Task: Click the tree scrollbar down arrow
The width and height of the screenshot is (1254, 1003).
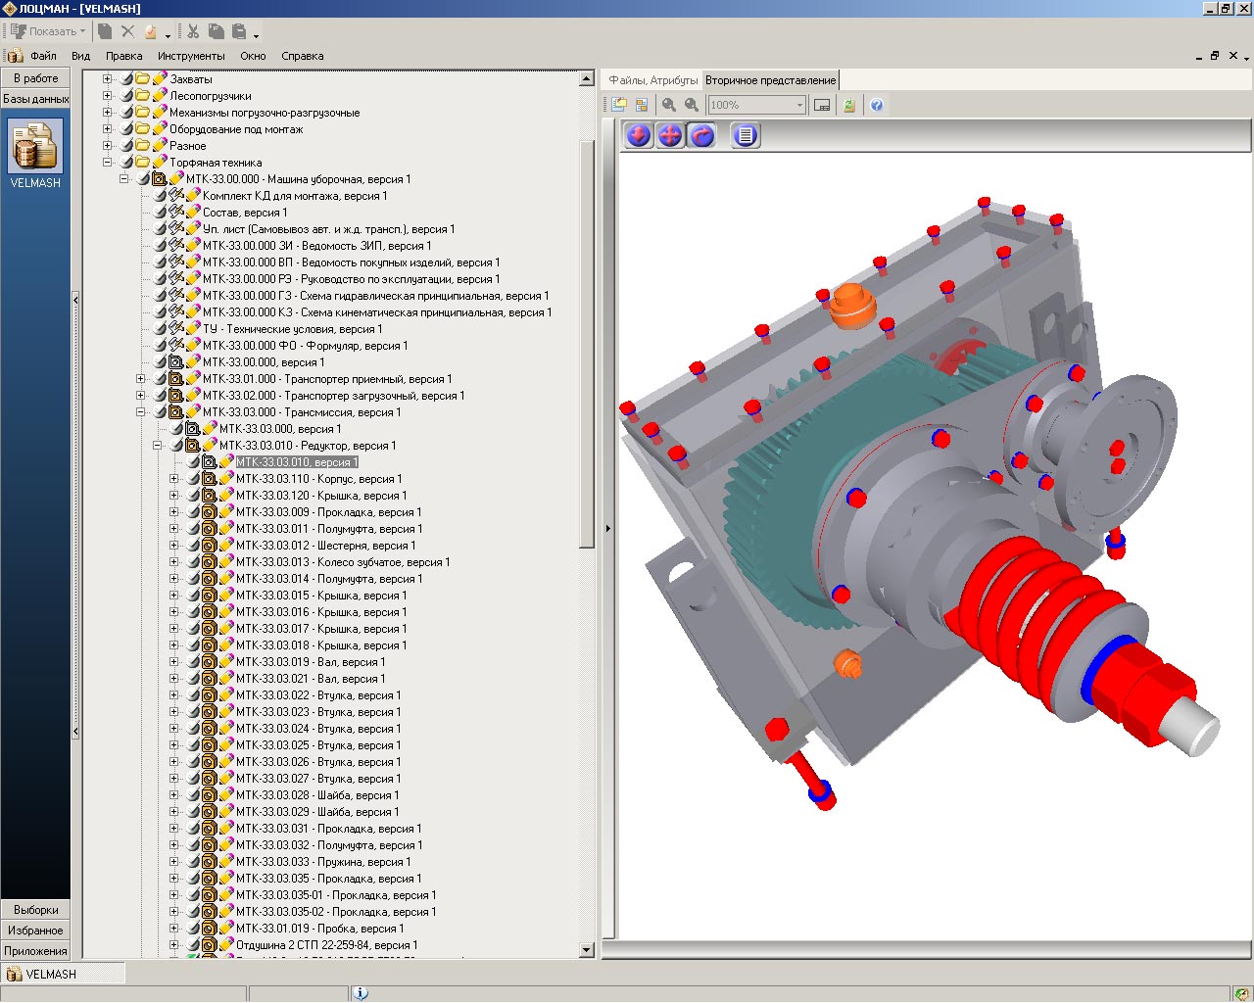Action: pos(587,949)
